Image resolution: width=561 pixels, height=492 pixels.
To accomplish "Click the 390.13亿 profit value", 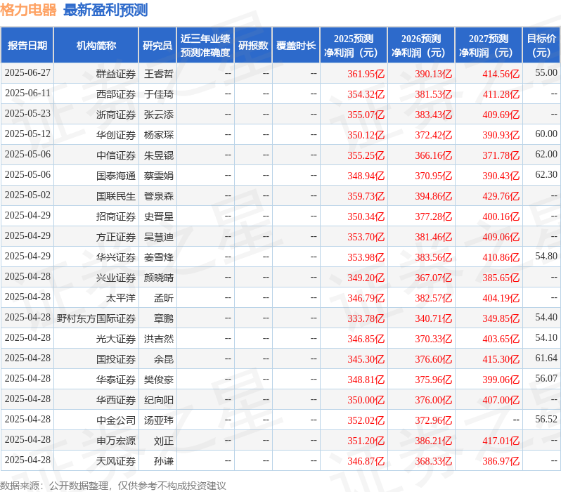I will [x=434, y=74].
